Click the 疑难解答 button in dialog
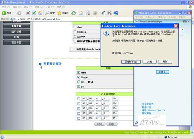 131,62
